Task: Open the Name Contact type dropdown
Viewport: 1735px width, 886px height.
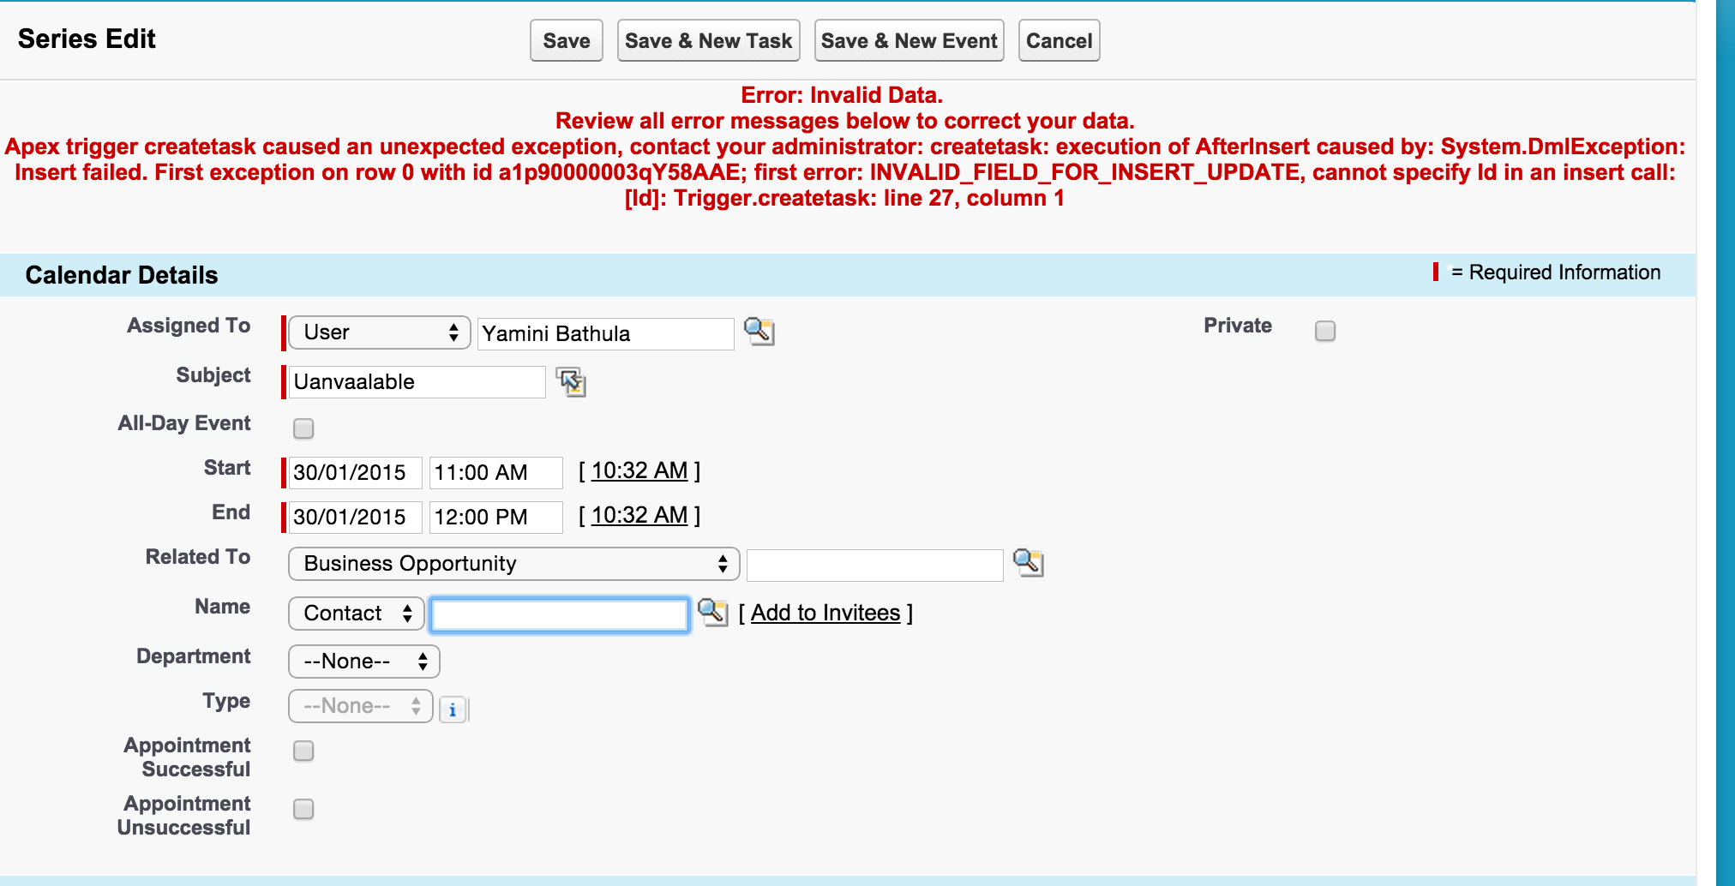Action: [x=357, y=614]
